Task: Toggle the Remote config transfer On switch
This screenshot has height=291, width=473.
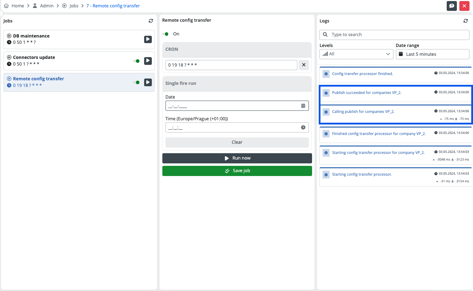Action: [165, 34]
